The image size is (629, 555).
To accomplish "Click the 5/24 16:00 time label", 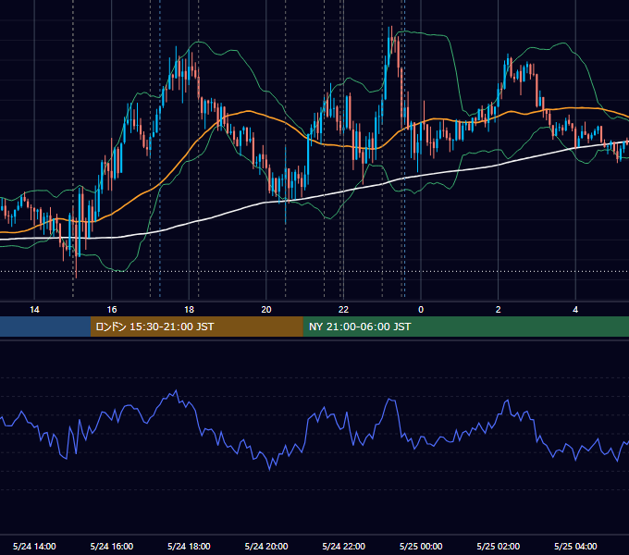I will pyautogui.click(x=112, y=546).
